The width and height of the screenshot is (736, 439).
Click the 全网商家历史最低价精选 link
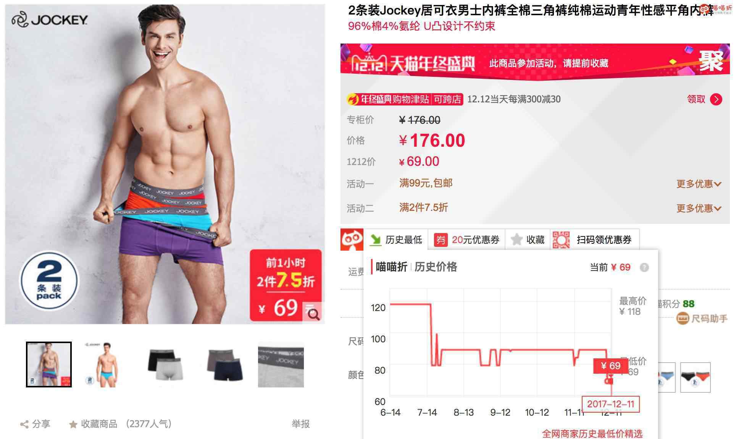(592, 434)
